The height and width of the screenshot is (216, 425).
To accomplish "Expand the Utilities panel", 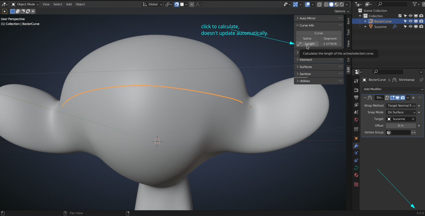I will coord(319,81).
